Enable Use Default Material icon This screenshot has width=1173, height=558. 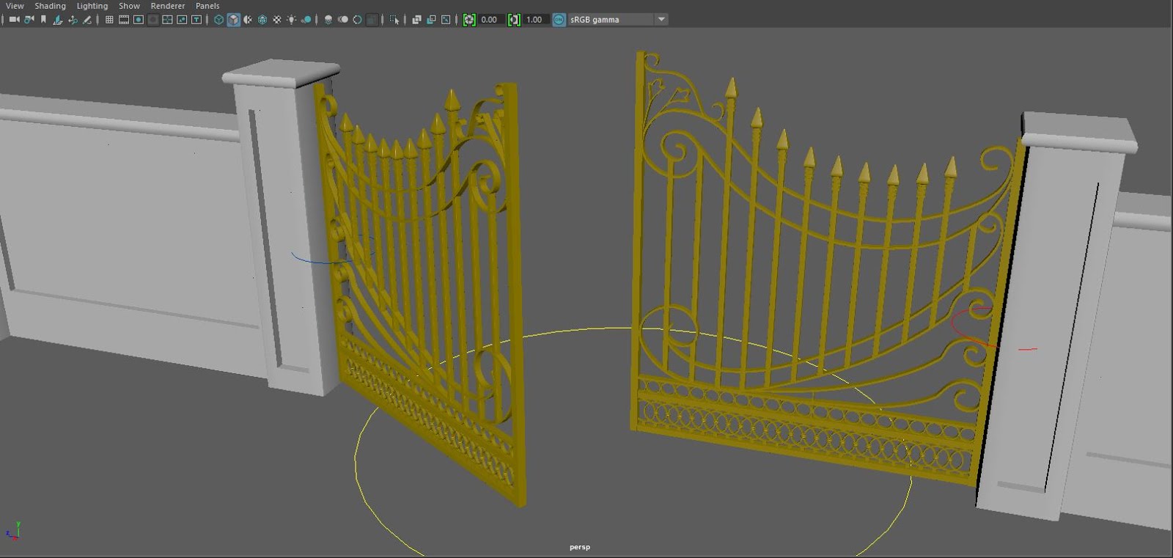coord(248,20)
